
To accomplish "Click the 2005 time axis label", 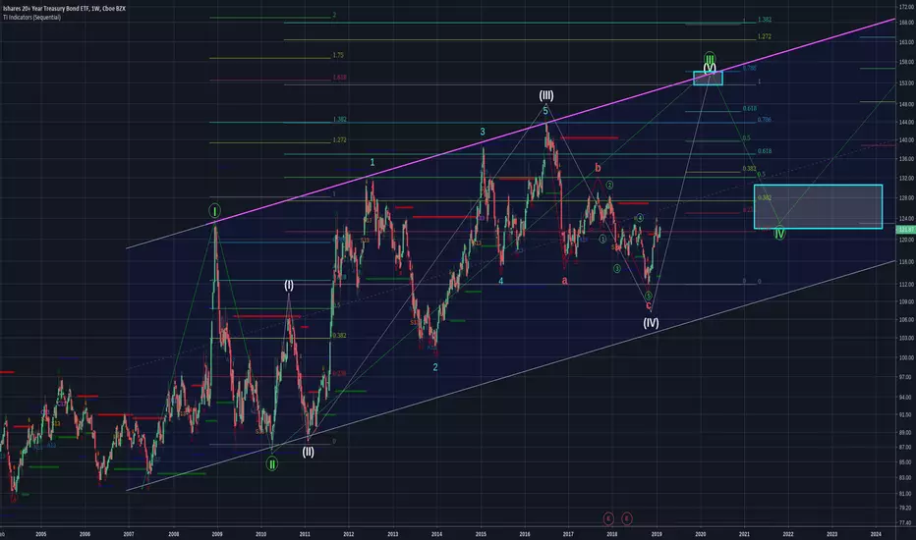I will (x=41, y=534).
